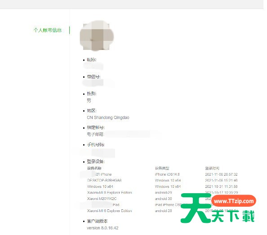Click the 微信号 label

coord(93,77)
